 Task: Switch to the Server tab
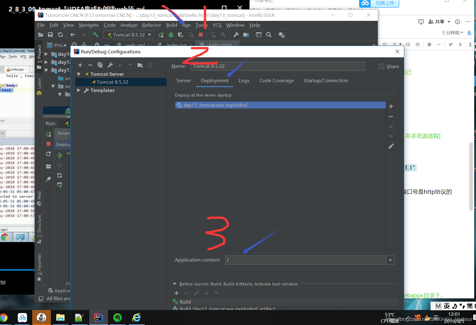184,81
